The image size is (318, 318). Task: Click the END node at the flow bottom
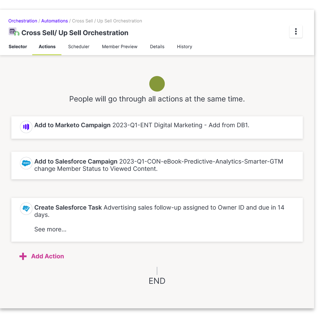[x=157, y=281]
